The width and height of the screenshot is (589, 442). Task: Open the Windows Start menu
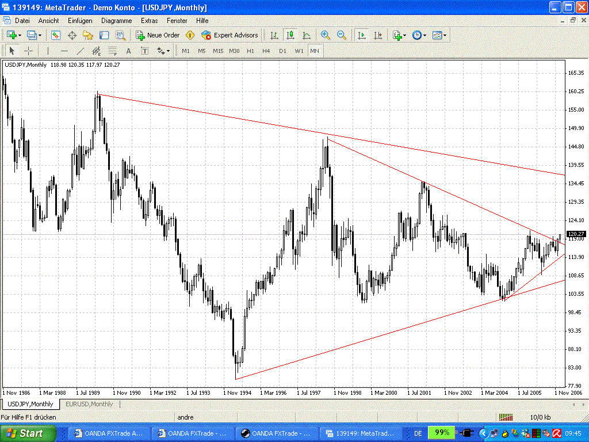(x=28, y=433)
